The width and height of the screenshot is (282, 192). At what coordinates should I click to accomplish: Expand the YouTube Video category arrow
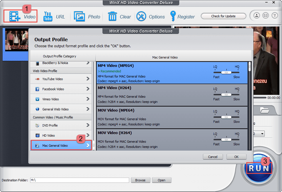[x=88, y=79]
